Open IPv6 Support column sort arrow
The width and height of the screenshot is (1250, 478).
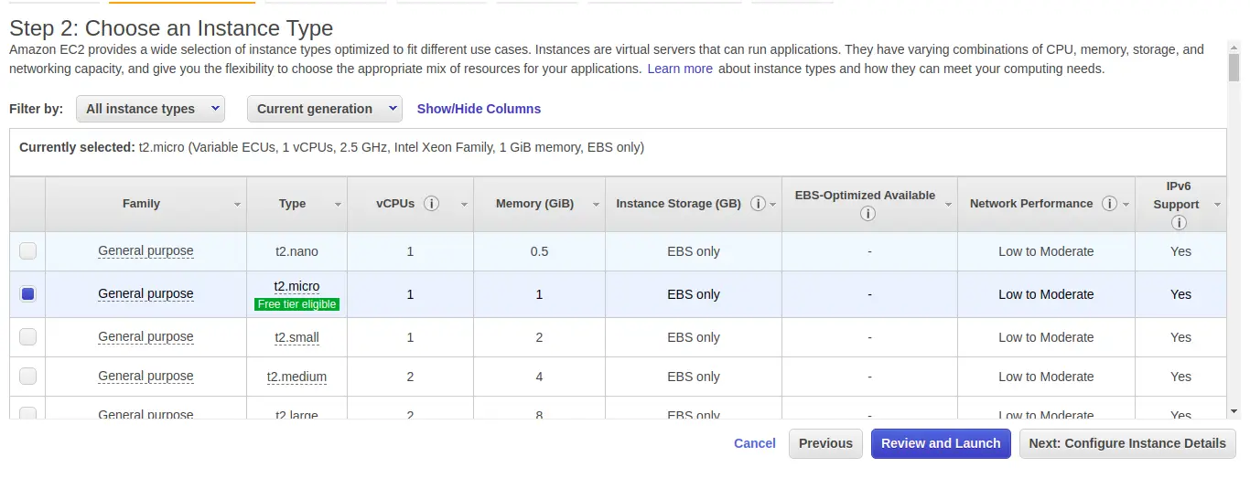point(1217,205)
